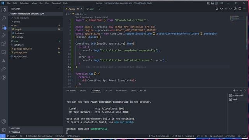Toggle Secondary Side Bar layout icon
Image resolution: width=249 pixels, height=140 pixels.
pyautogui.click(x=216, y=3)
